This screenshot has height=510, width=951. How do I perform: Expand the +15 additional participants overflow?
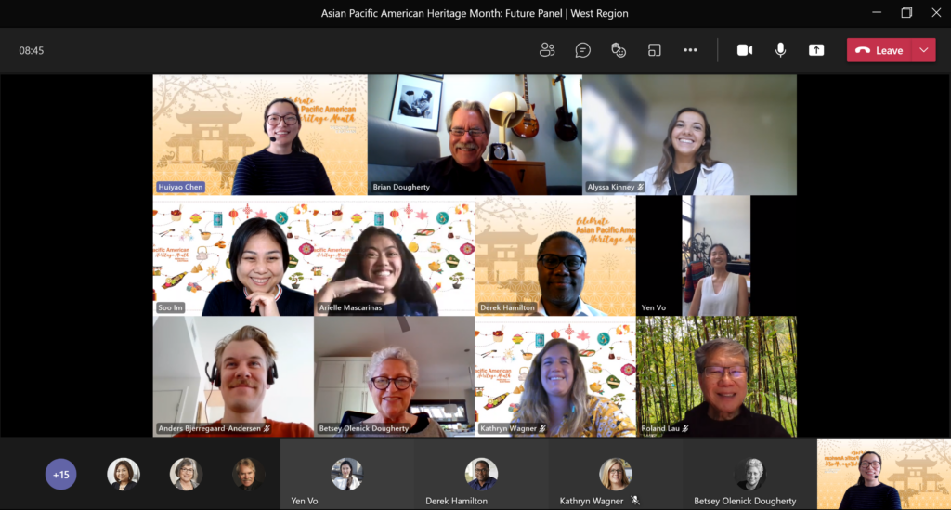(61, 475)
